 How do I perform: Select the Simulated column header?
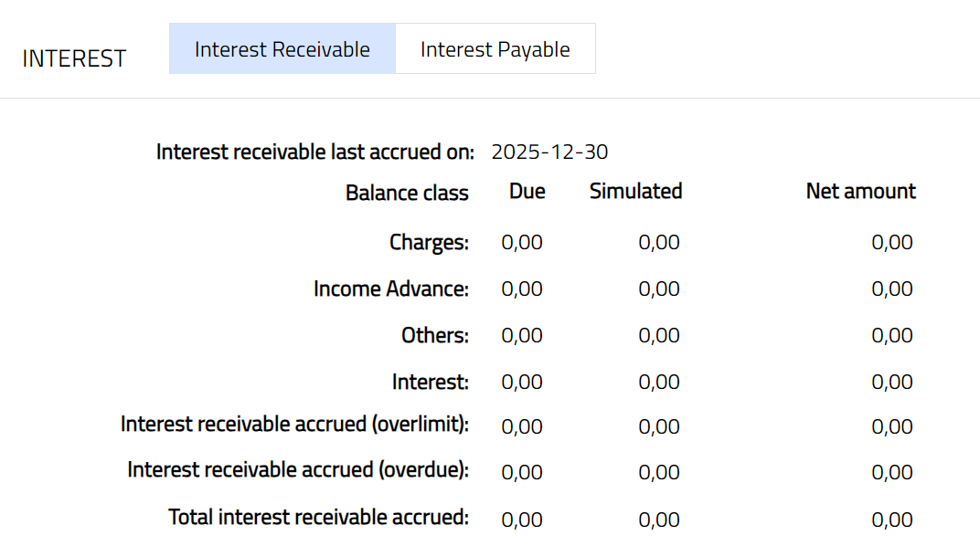pos(635,191)
